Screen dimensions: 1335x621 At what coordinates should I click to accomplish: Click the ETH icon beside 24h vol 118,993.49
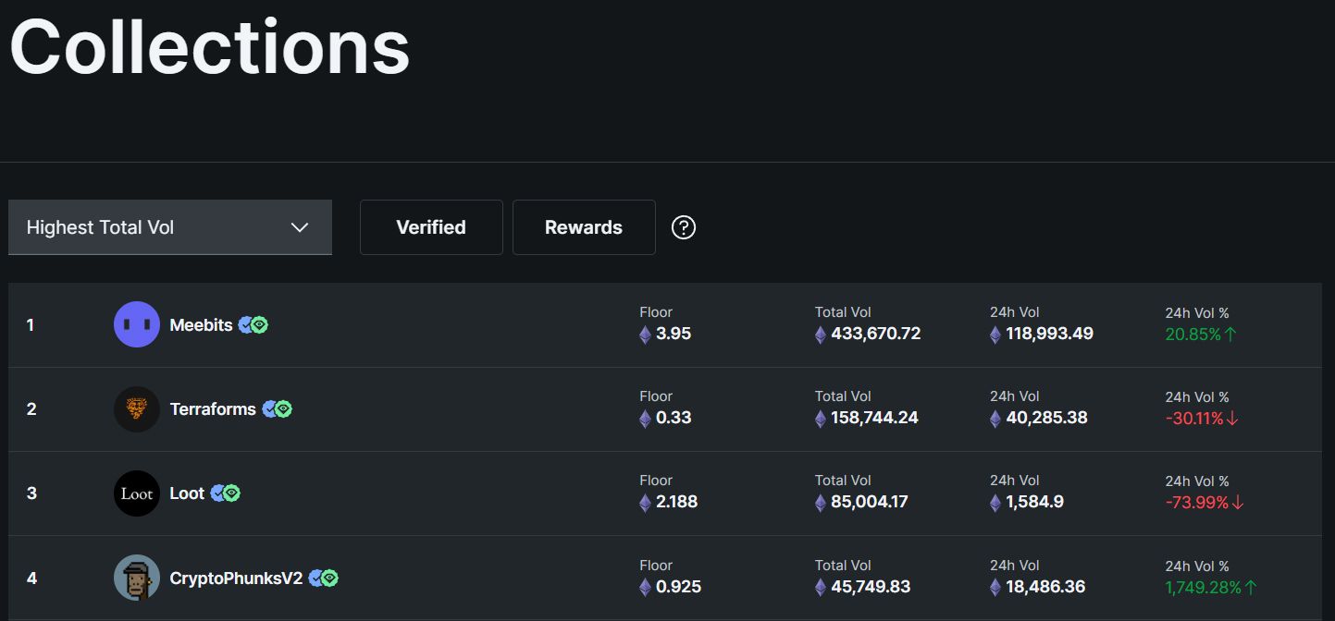tap(995, 335)
